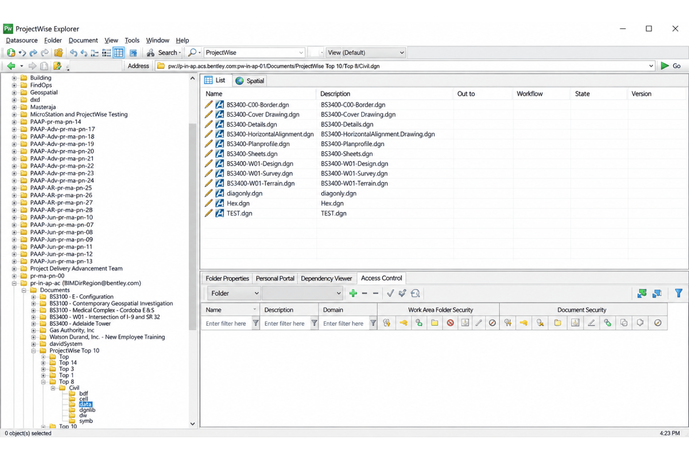Click the green plus add icon
This screenshot has height=459, width=689.
point(353,293)
